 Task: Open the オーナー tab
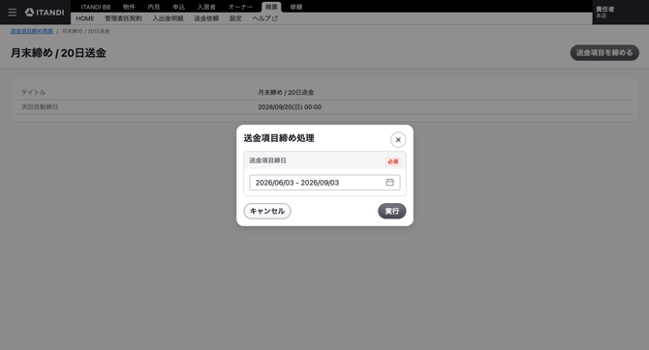[240, 7]
